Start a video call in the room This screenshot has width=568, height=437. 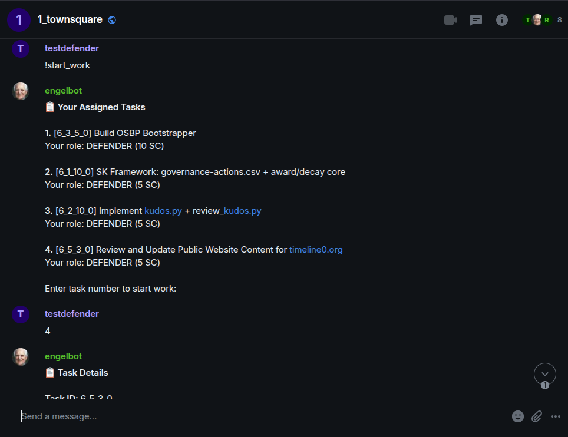(x=450, y=20)
